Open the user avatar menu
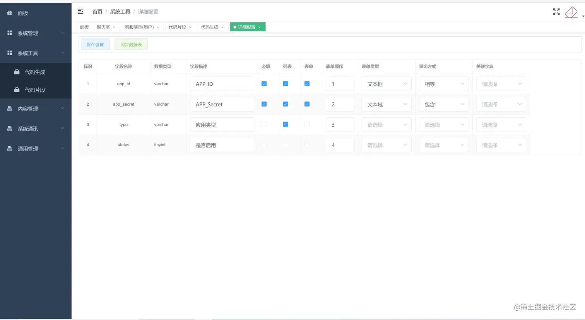Screen dimensions: 585x320 tap(571, 12)
